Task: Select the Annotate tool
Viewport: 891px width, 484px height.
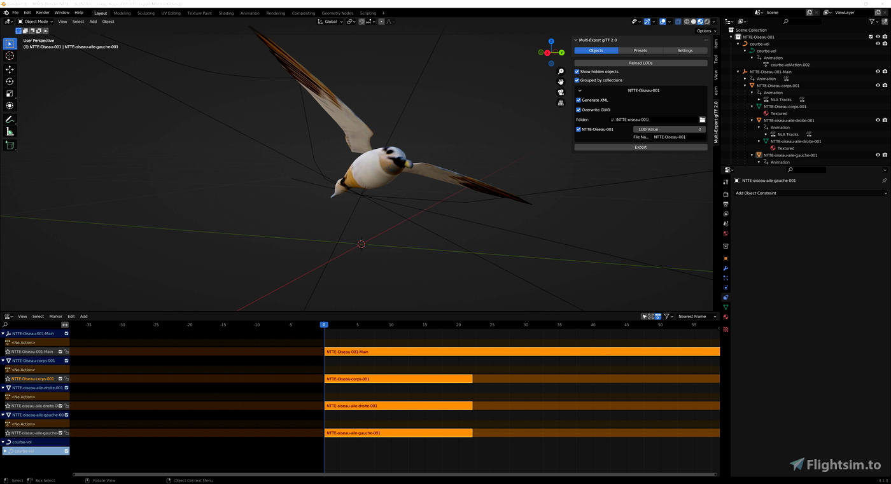Action: pos(10,120)
